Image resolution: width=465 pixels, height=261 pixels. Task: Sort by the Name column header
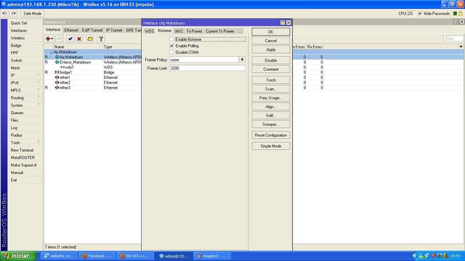pos(78,47)
